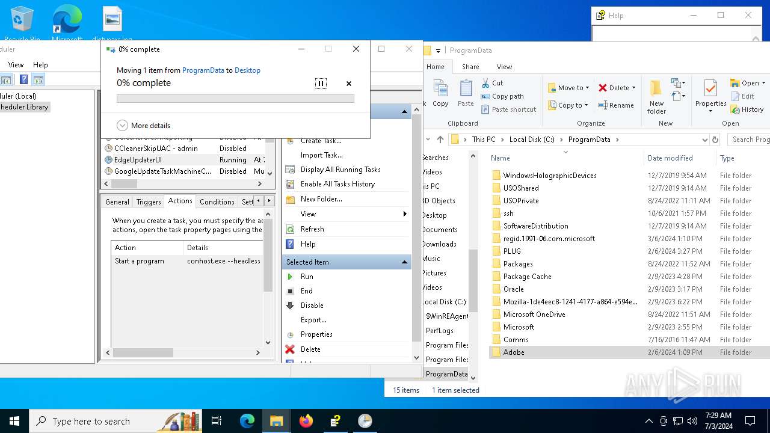Open Move to dropdown

tap(568, 88)
